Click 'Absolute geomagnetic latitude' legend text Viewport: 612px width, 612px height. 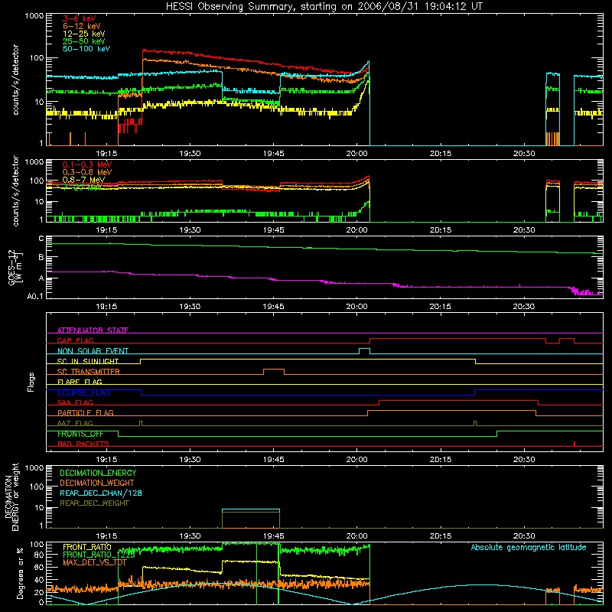click(529, 547)
